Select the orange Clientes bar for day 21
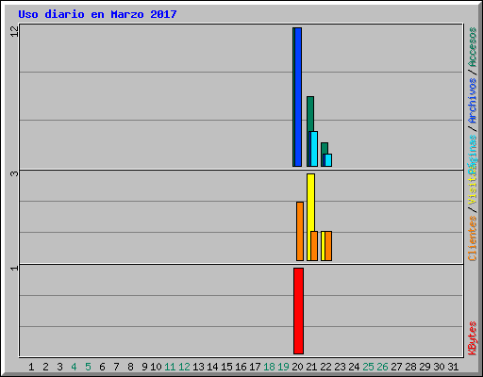483x377 pixels. click(x=314, y=246)
